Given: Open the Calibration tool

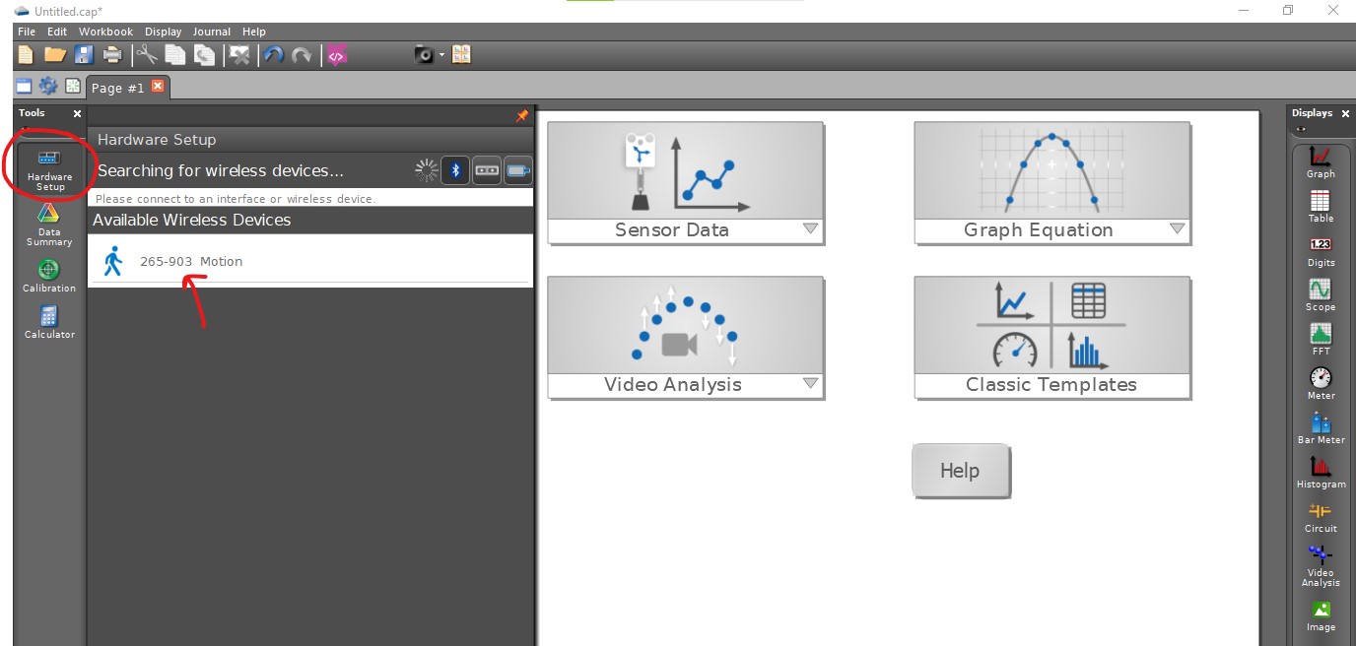Looking at the screenshot, I should pyautogui.click(x=47, y=274).
